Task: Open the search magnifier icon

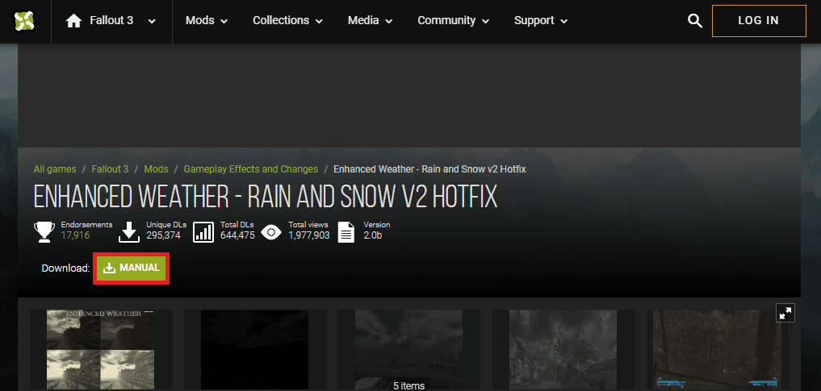Action: (695, 21)
